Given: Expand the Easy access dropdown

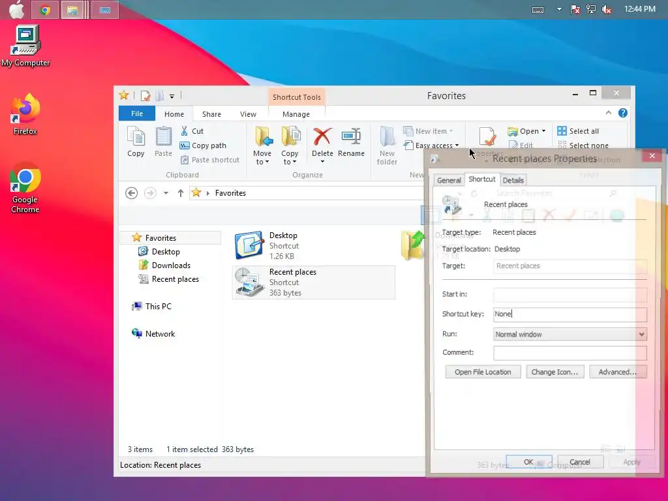Looking at the screenshot, I should pos(431,145).
